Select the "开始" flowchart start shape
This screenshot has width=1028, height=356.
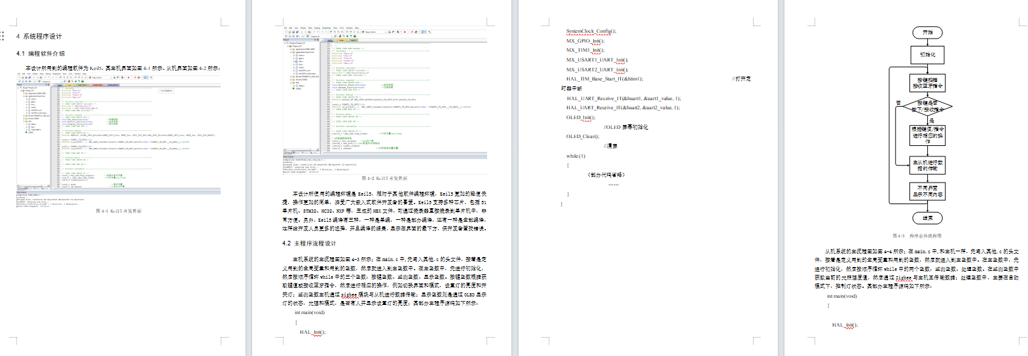[x=927, y=32]
